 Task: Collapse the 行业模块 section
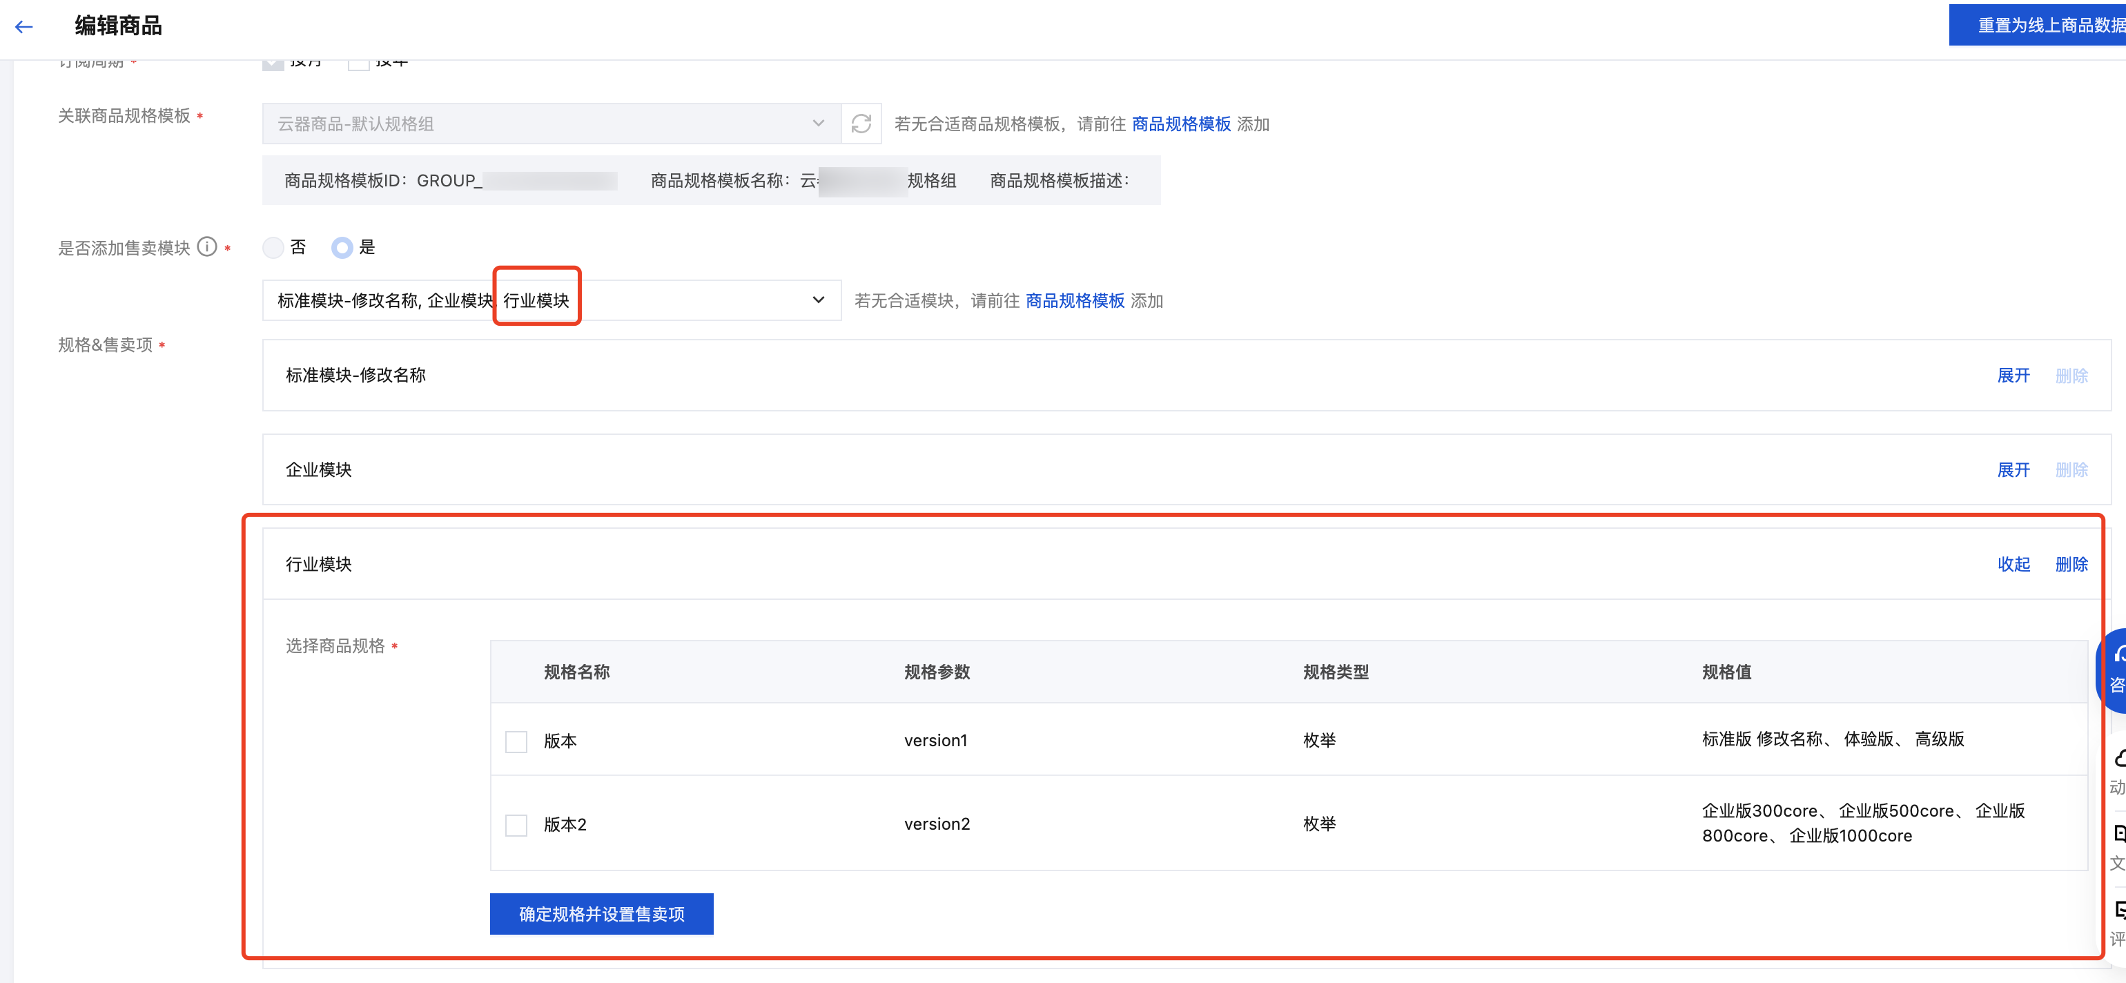pos(2012,565)
